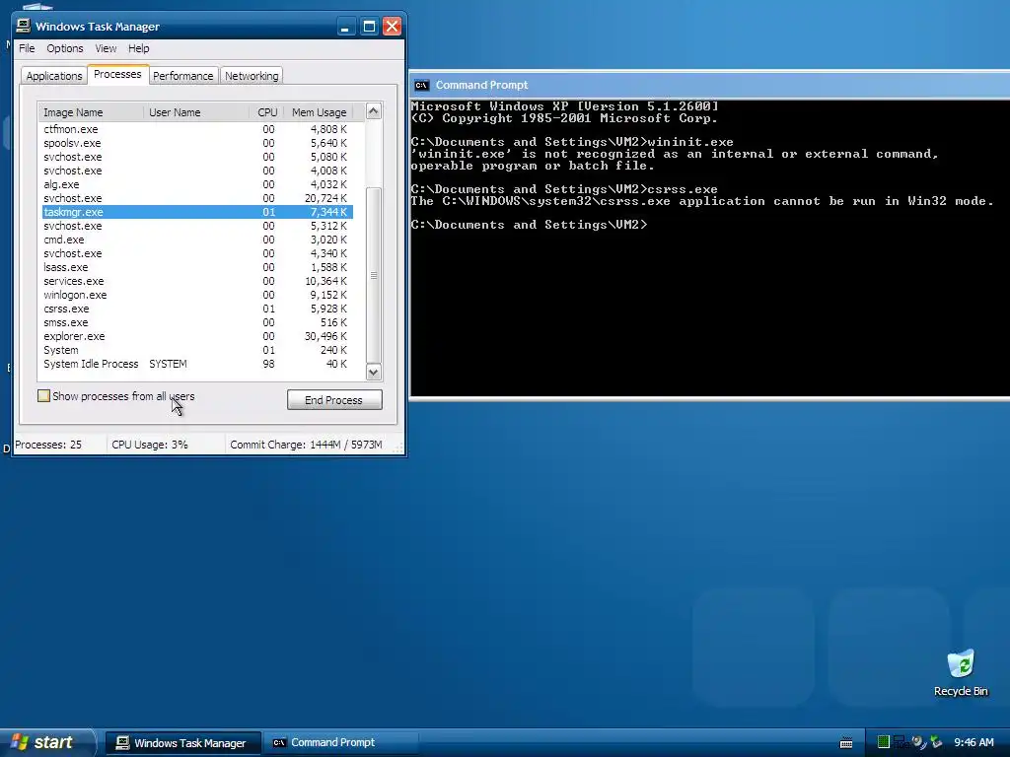The height and width of the screenshot is (757, 1010).
Task: Switch to the Processes tab
Action: 117,74
